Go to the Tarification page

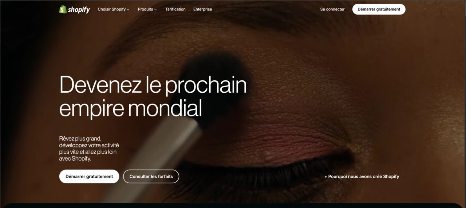click(x=175, y=9)
